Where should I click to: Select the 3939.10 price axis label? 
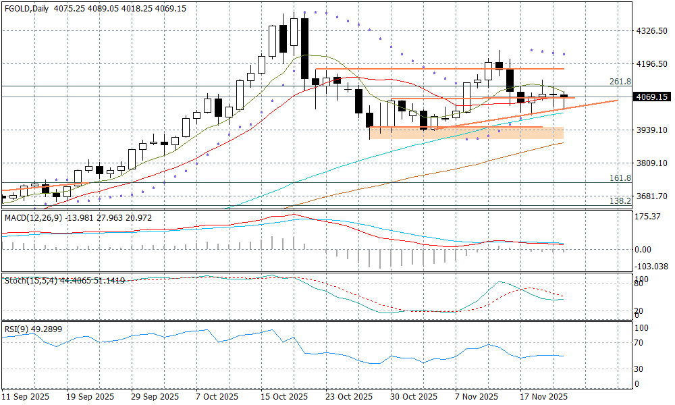[x=652, y=130]
